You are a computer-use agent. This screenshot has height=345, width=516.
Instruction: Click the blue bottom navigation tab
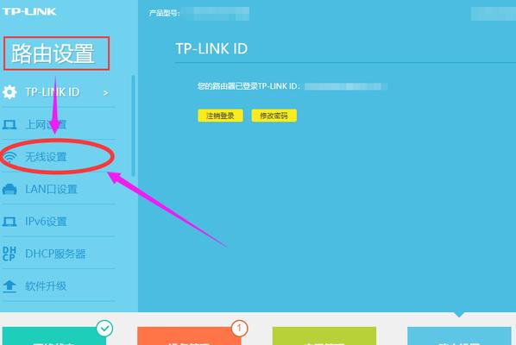click(459, 336)
